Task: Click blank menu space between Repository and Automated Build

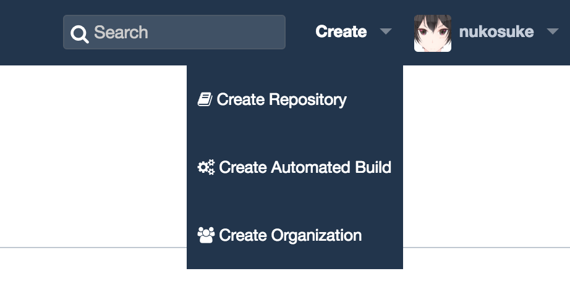Action: tap(295, 133)
